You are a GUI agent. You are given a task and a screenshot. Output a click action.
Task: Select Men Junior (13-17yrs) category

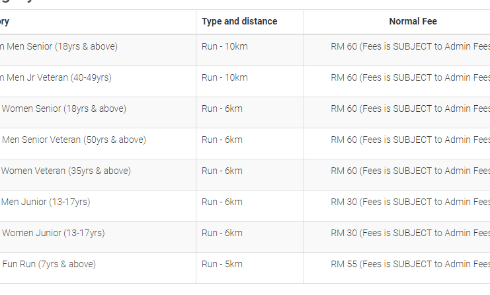46,202
